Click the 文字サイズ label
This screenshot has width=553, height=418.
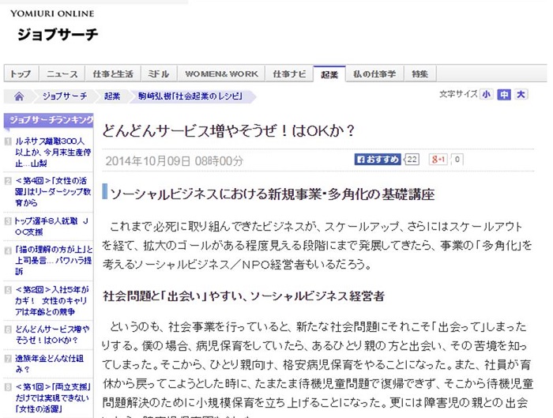[x=458, y=94]
